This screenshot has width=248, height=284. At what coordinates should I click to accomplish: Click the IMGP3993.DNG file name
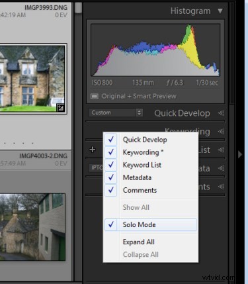[46, 7]
